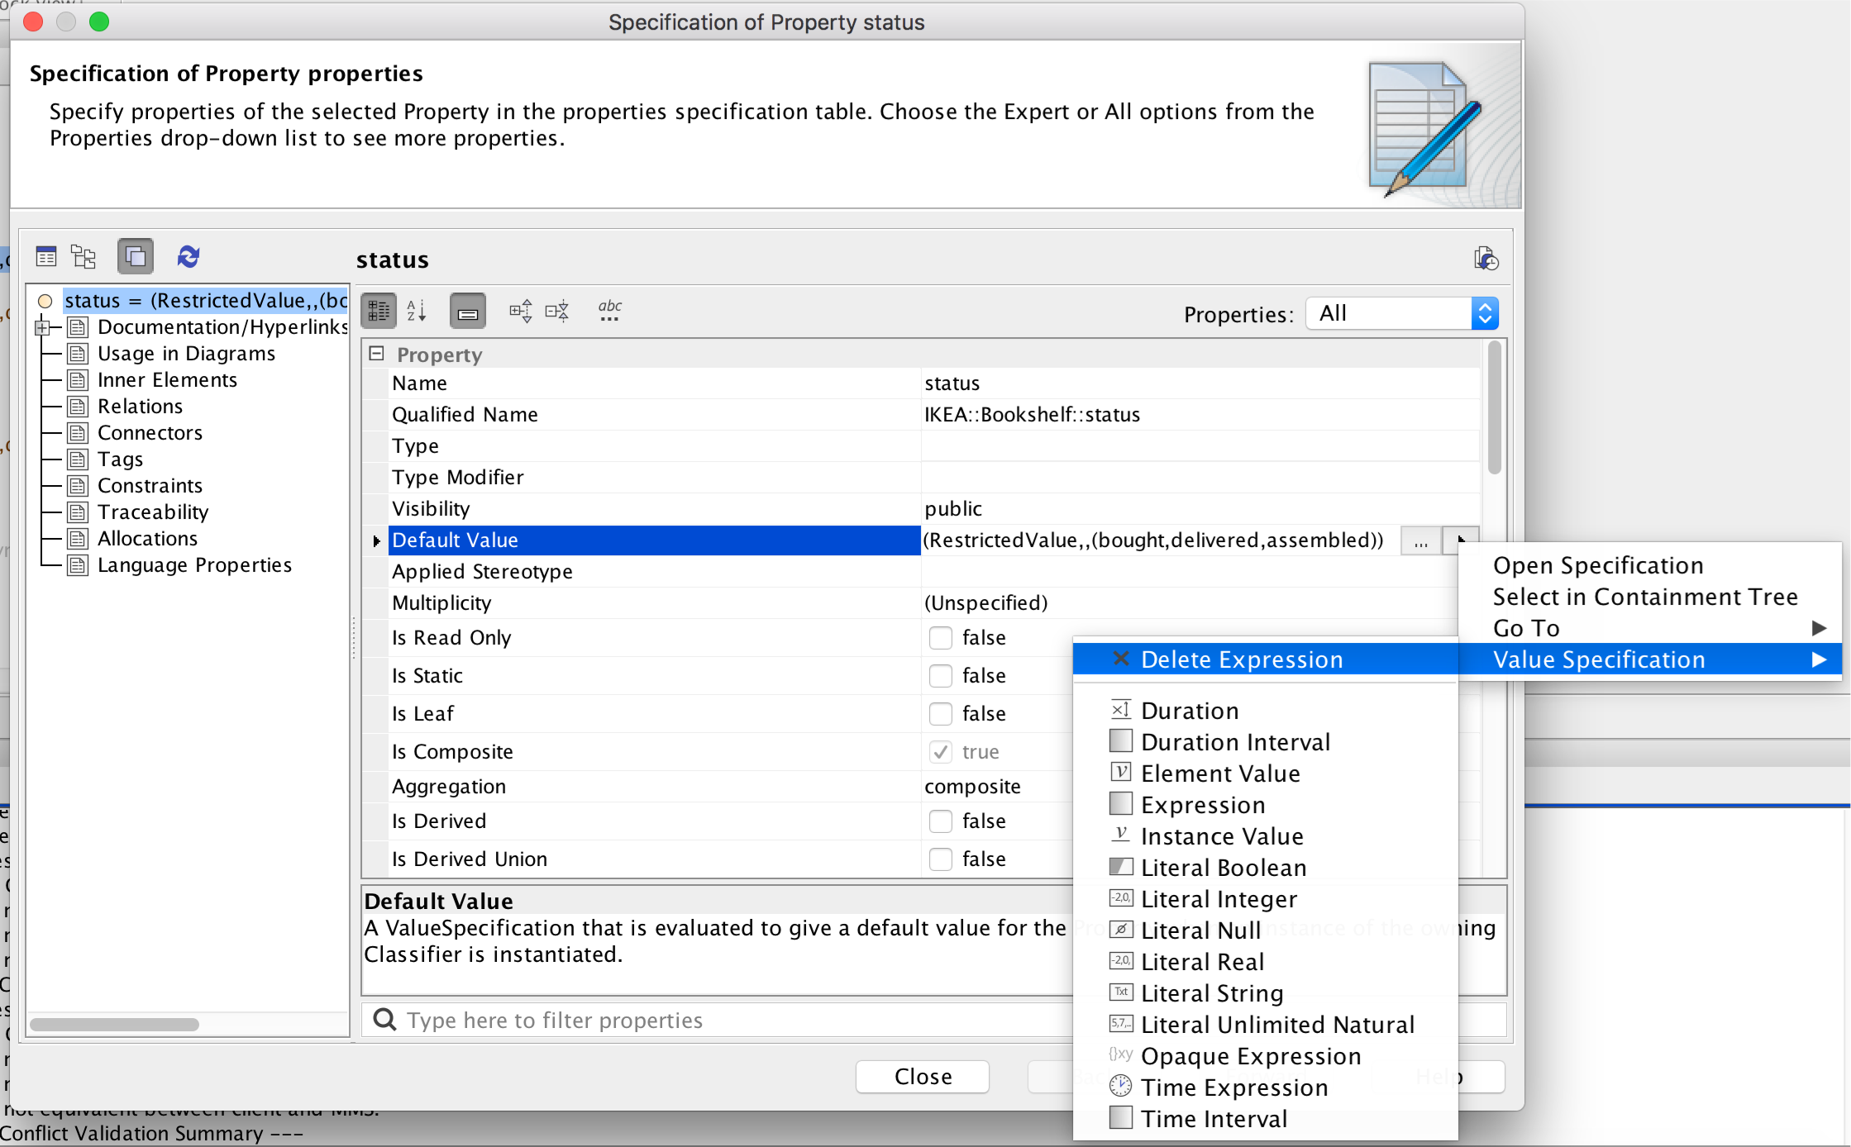Image resolution: width=1851 pixels, height=1147 pixels.
Task: Check the Is Derived checkbox
Action: pyautogui.click(x=940, y=821)
